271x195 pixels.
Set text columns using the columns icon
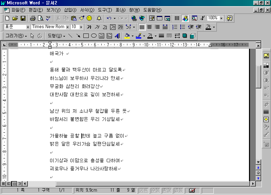point(177,18)
